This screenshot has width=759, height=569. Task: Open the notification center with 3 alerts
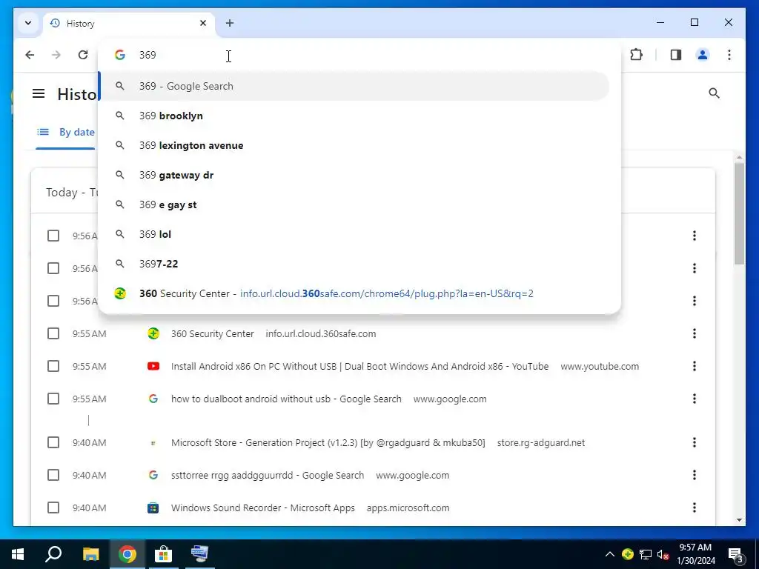pyautogui.click(x=736, y=554)
